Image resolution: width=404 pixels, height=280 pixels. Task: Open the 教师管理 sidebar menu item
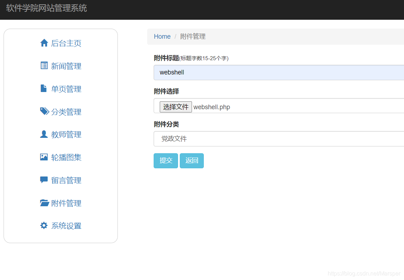point(66,135)
